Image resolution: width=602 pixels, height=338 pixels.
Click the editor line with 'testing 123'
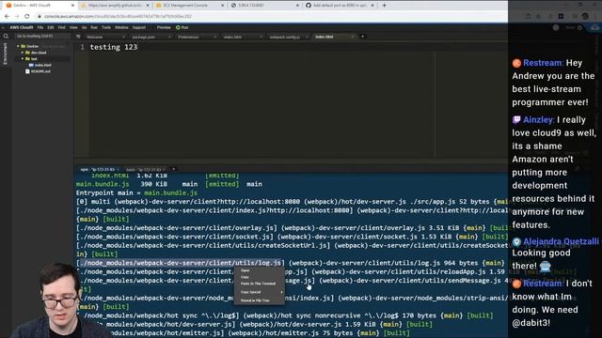pyautogui.click(x=113, y=47)
